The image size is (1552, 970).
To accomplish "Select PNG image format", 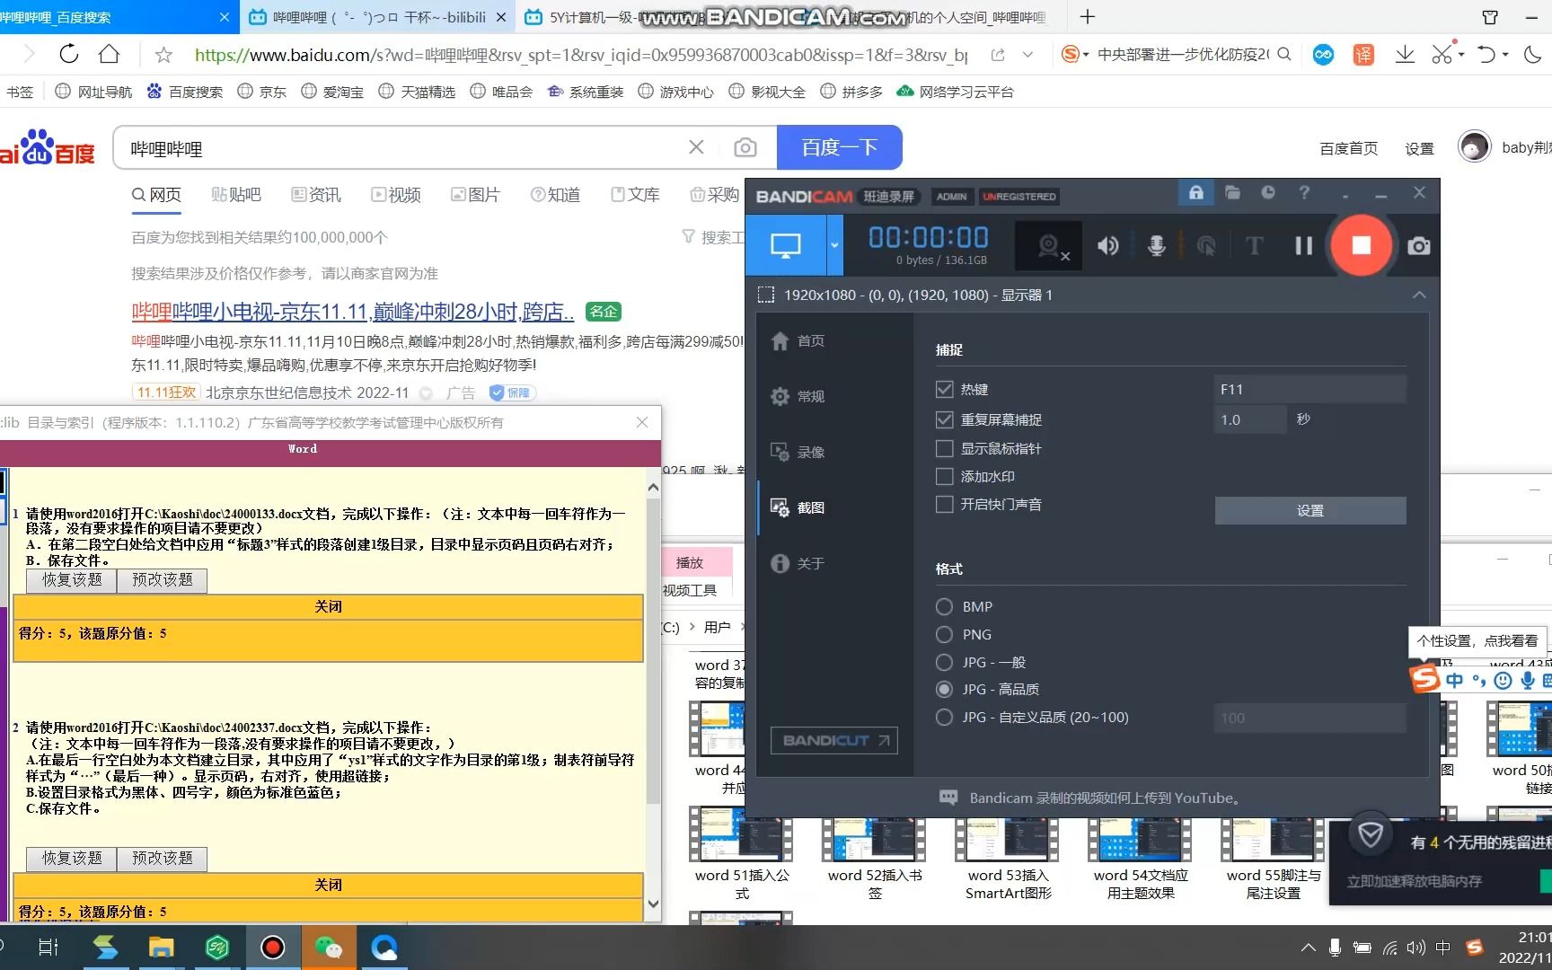I will [x=944, y=635].
